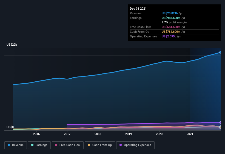Click the Free Cash Flow label in tooltip
The width and height of the screenshot is (225, 154).
pyautogui.click(x=140, y=27)
